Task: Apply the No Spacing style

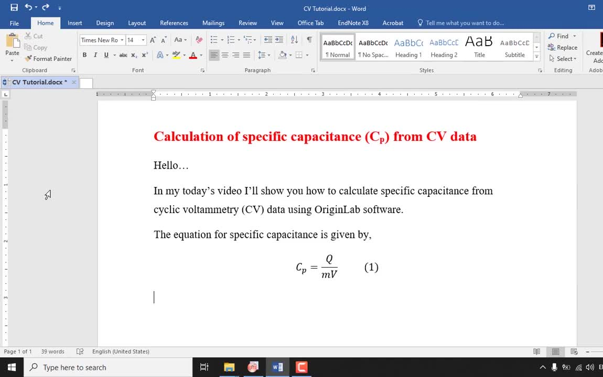Action: point(373,47)
